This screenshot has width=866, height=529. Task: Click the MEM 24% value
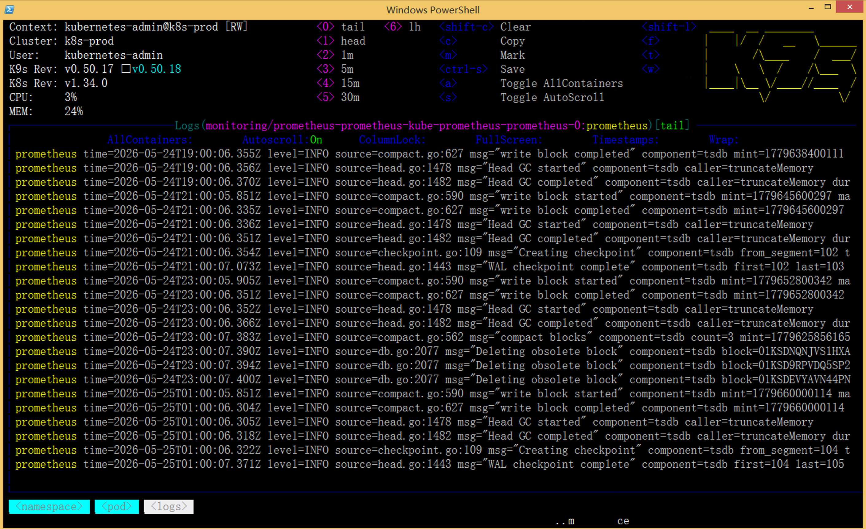[74, 111]
